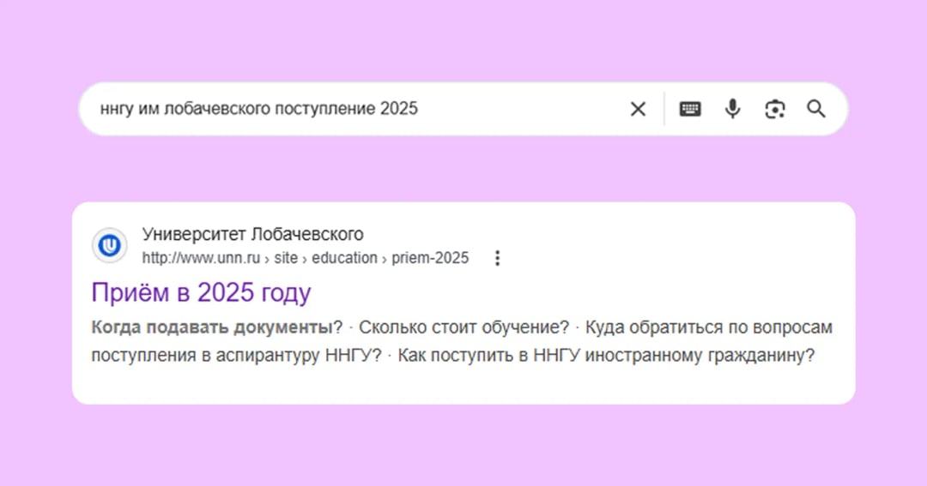Start voice search with the microphone icon
Viewport: 927px width, 486px height.
point(732,109)
